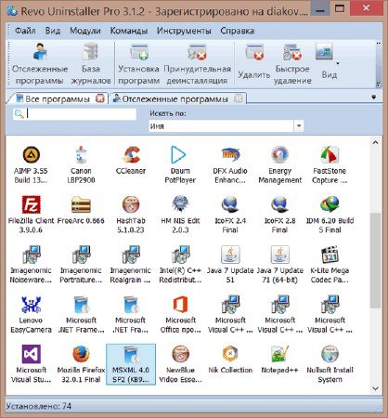388x418 pixels.
Task: Select Mozilla Firefox 32.0.1 Final
Action: click(x=81, y=364)
